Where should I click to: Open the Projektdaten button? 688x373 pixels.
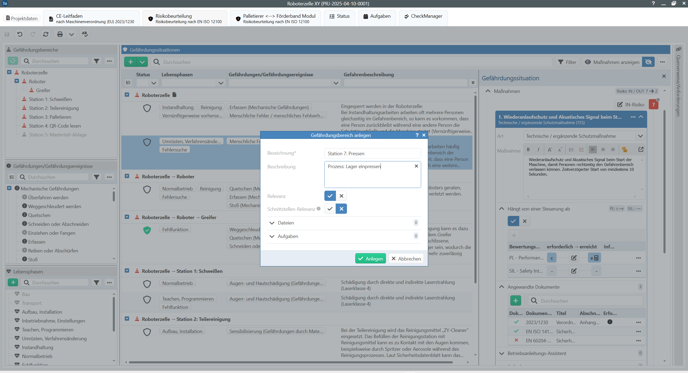(22, 18)
